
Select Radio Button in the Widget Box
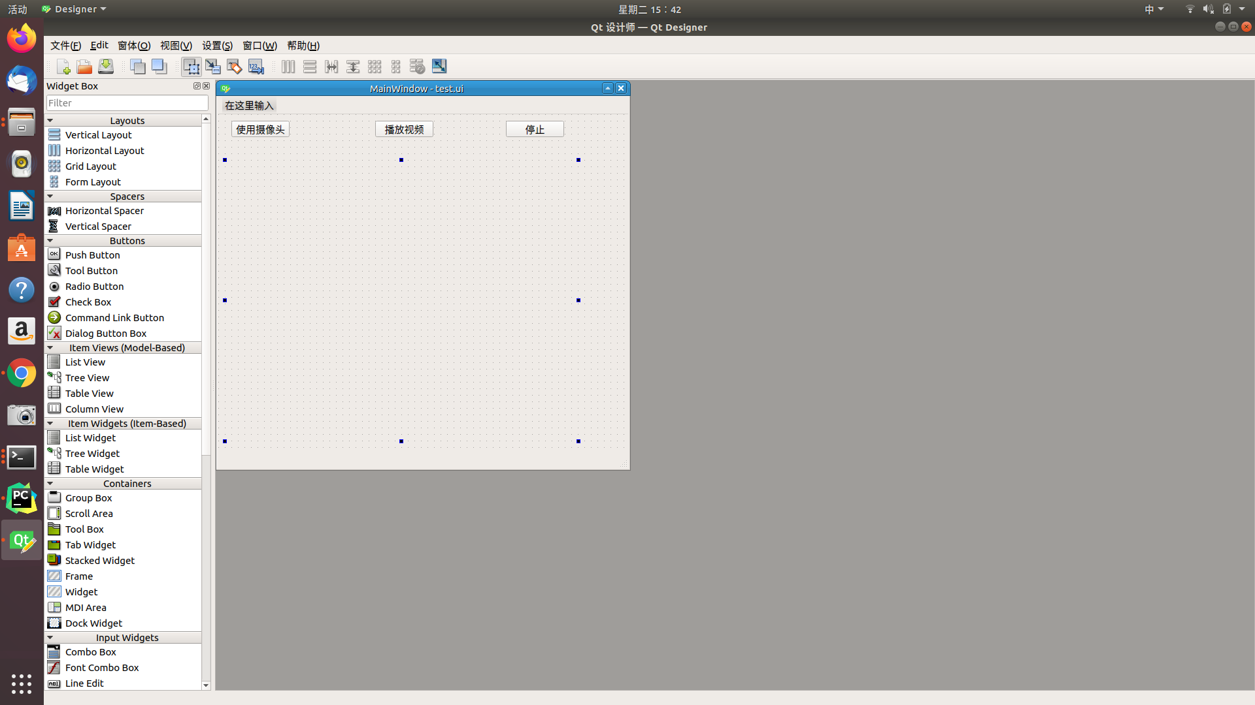[95, 286]
